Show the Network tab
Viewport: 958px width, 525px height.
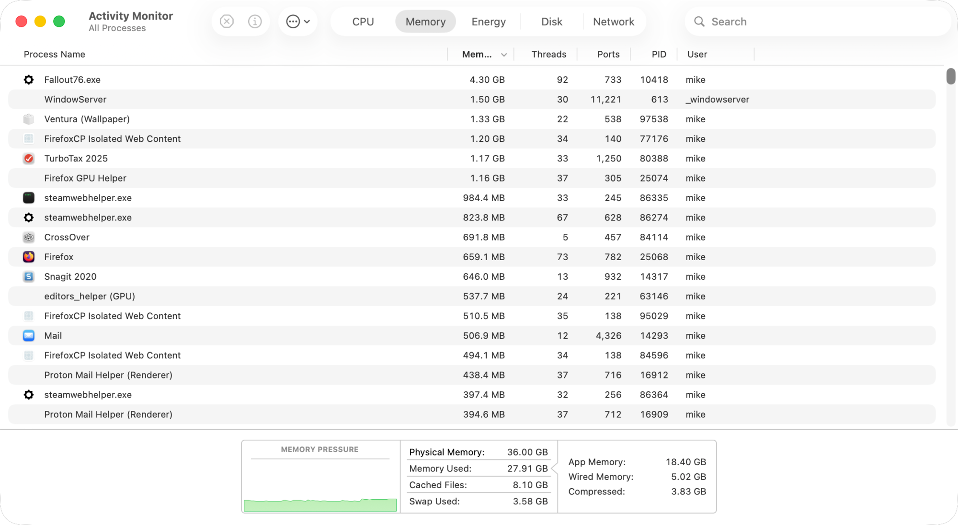click(x=614, y=22)
